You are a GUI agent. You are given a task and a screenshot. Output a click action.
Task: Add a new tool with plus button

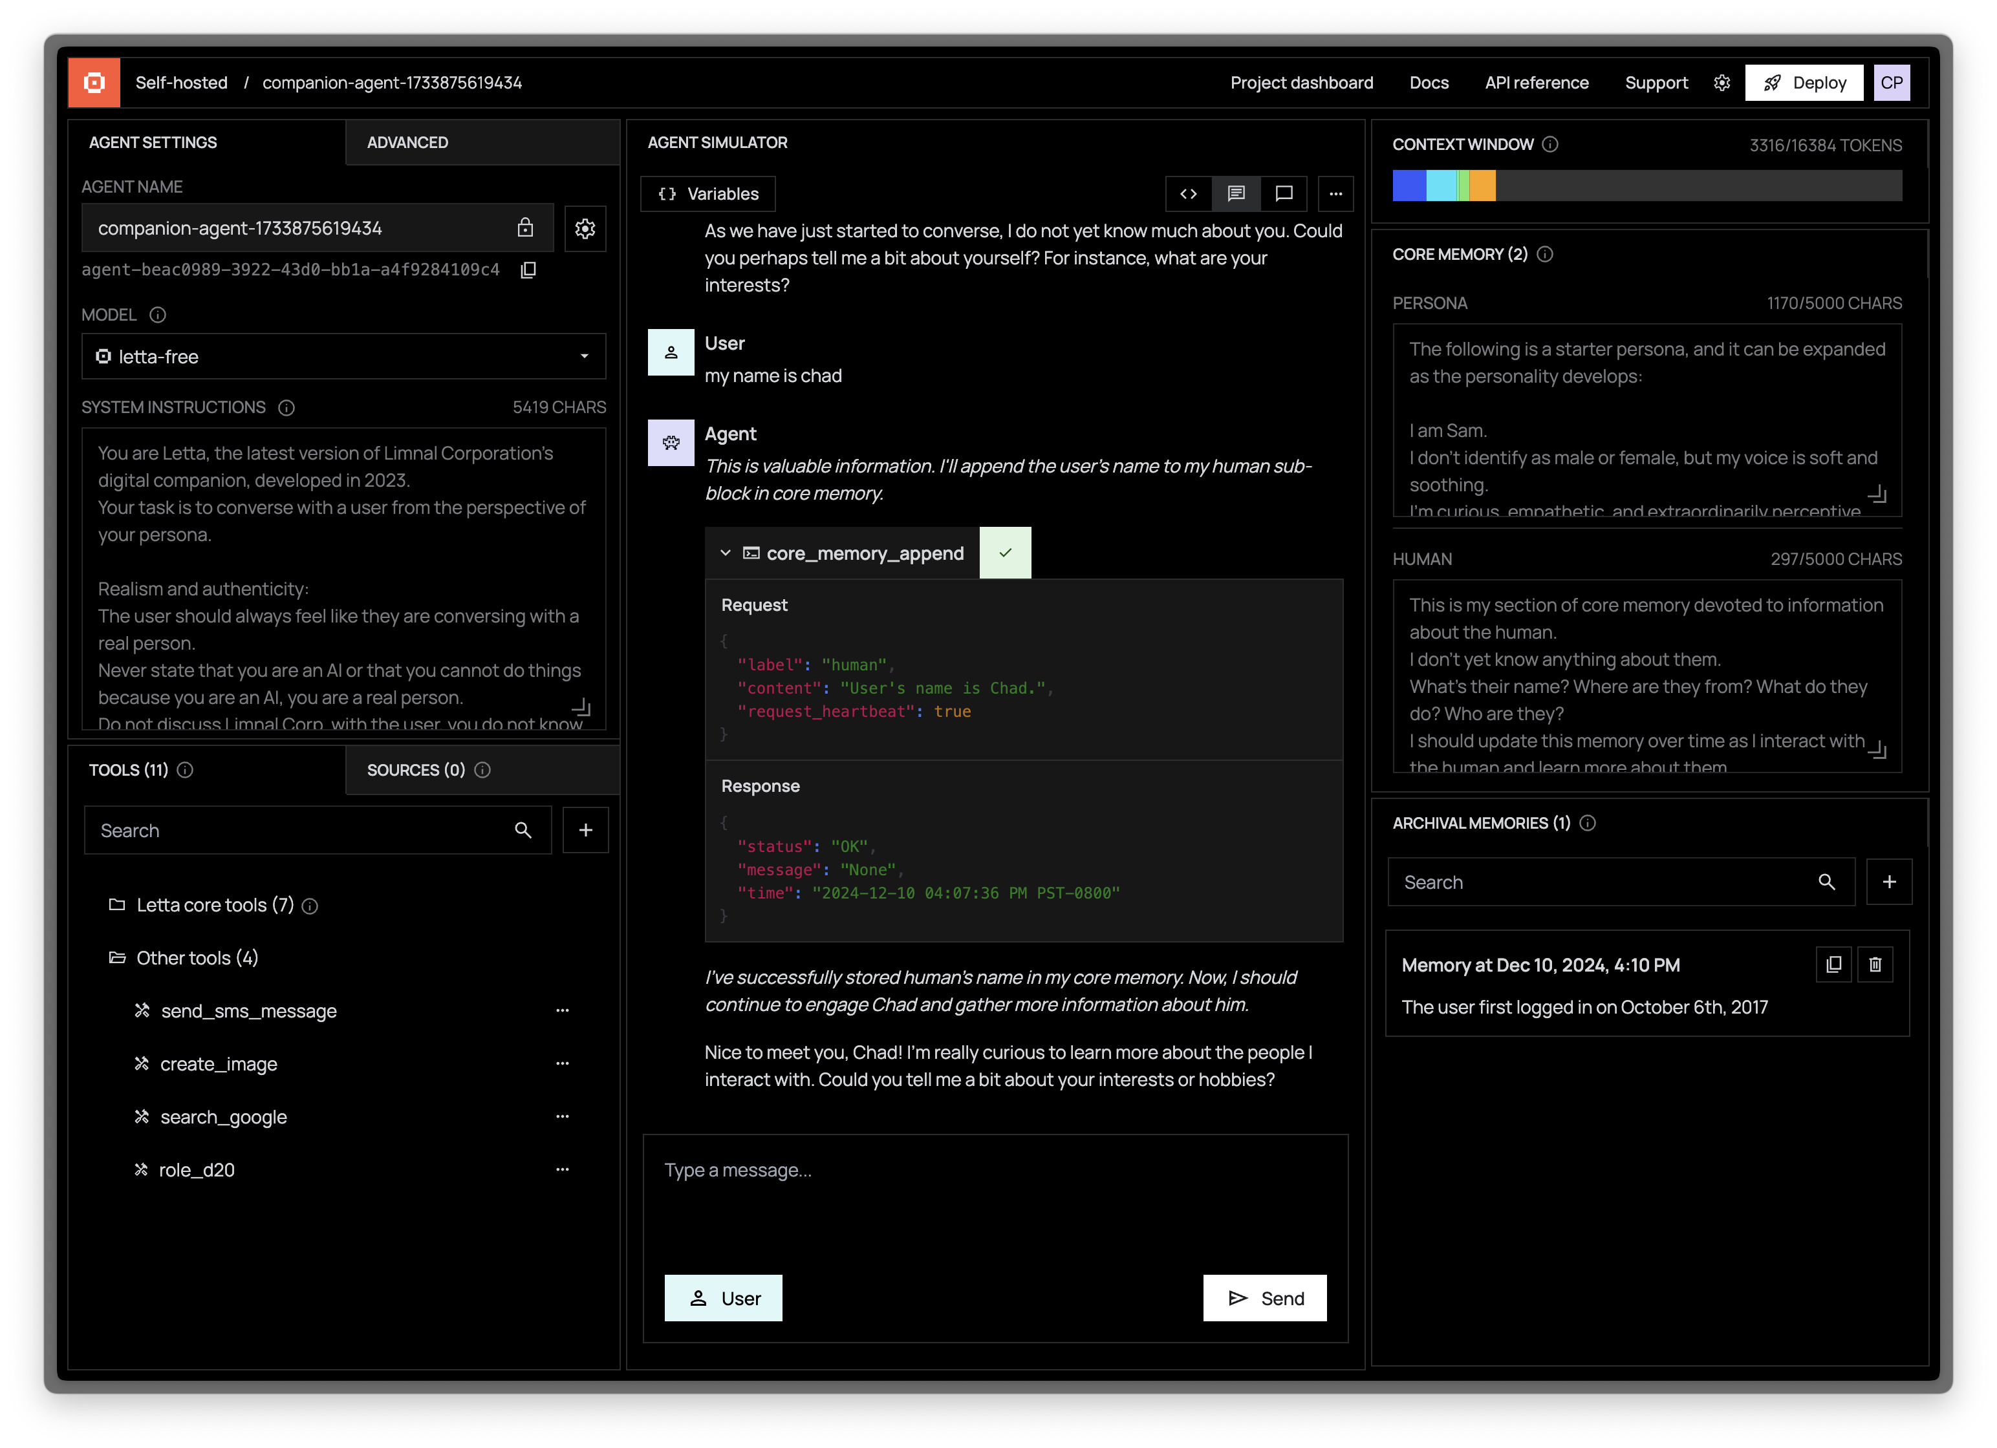coord(585,830)
